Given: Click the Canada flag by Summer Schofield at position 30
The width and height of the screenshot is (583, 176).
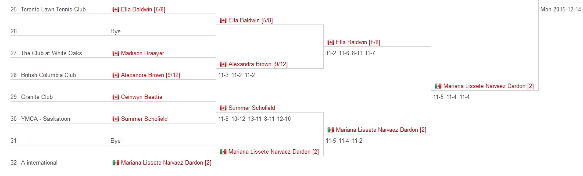Looking at the screenshot, I should [116, 119].
